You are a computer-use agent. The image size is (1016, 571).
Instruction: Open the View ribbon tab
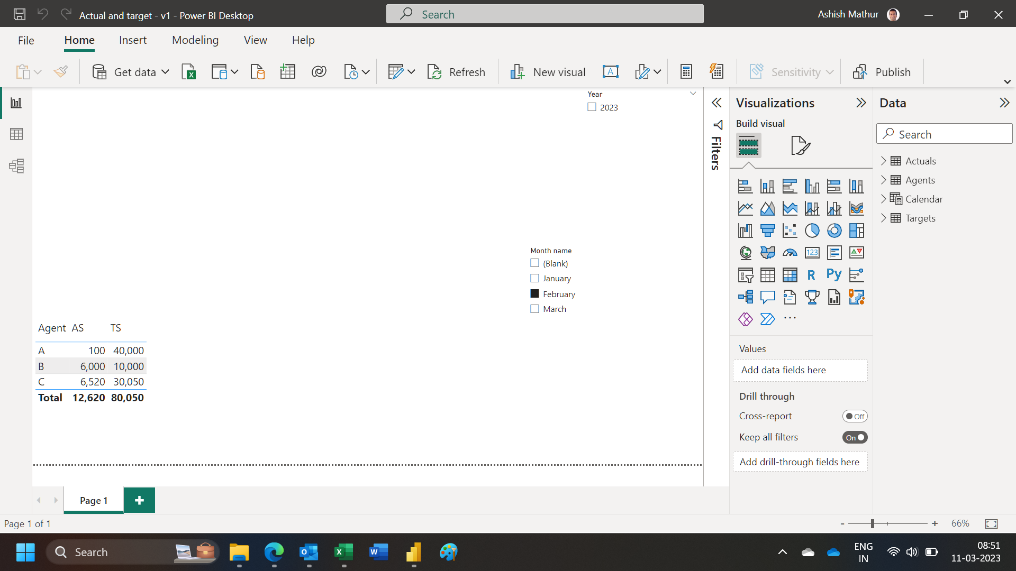coord(256,40)
